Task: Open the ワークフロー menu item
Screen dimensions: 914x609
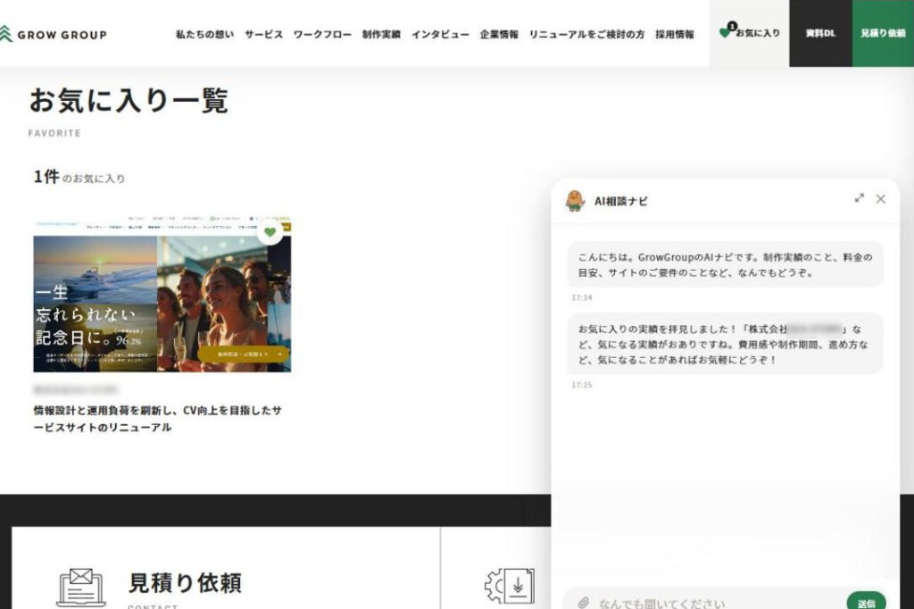Action: pyautogui.click(x=322, y=35)
